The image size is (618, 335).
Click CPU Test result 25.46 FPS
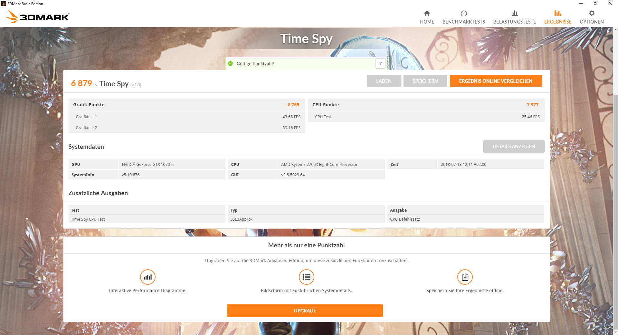click(531, 117)
